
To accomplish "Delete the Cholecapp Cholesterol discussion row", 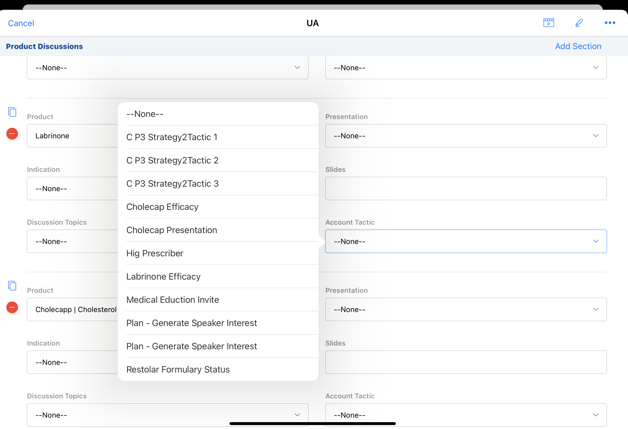I will [12, 308].
